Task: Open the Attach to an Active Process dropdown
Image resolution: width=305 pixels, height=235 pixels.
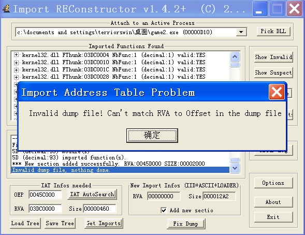Action: pyautogui.click(x=241, y=32)
